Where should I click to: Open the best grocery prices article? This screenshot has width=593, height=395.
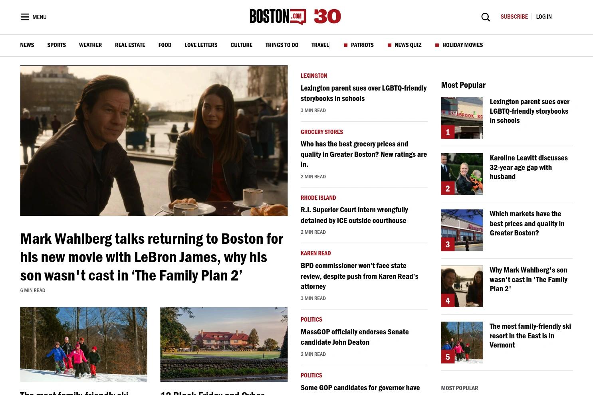[x=364, y=154]
